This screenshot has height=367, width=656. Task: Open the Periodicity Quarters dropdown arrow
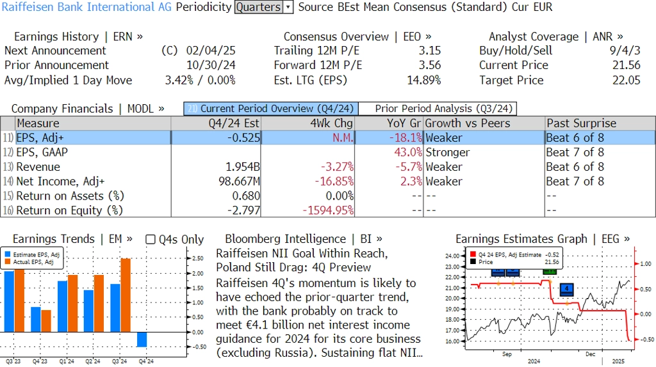(x=288, y=7)
